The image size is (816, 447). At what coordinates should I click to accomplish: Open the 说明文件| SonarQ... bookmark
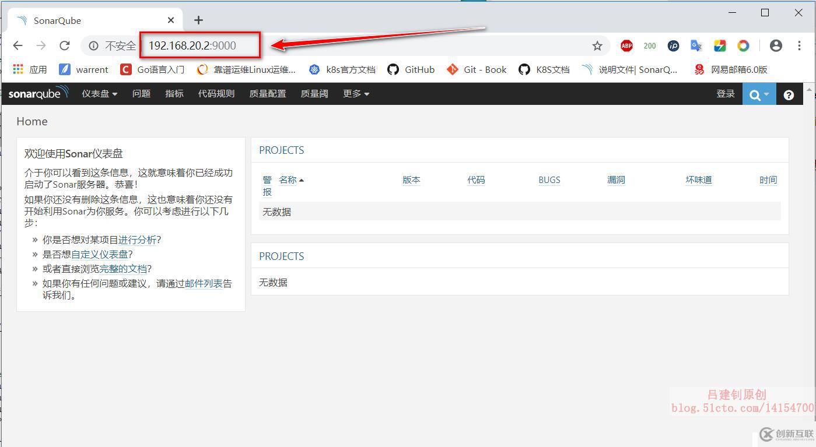click(x=630, y=69)
